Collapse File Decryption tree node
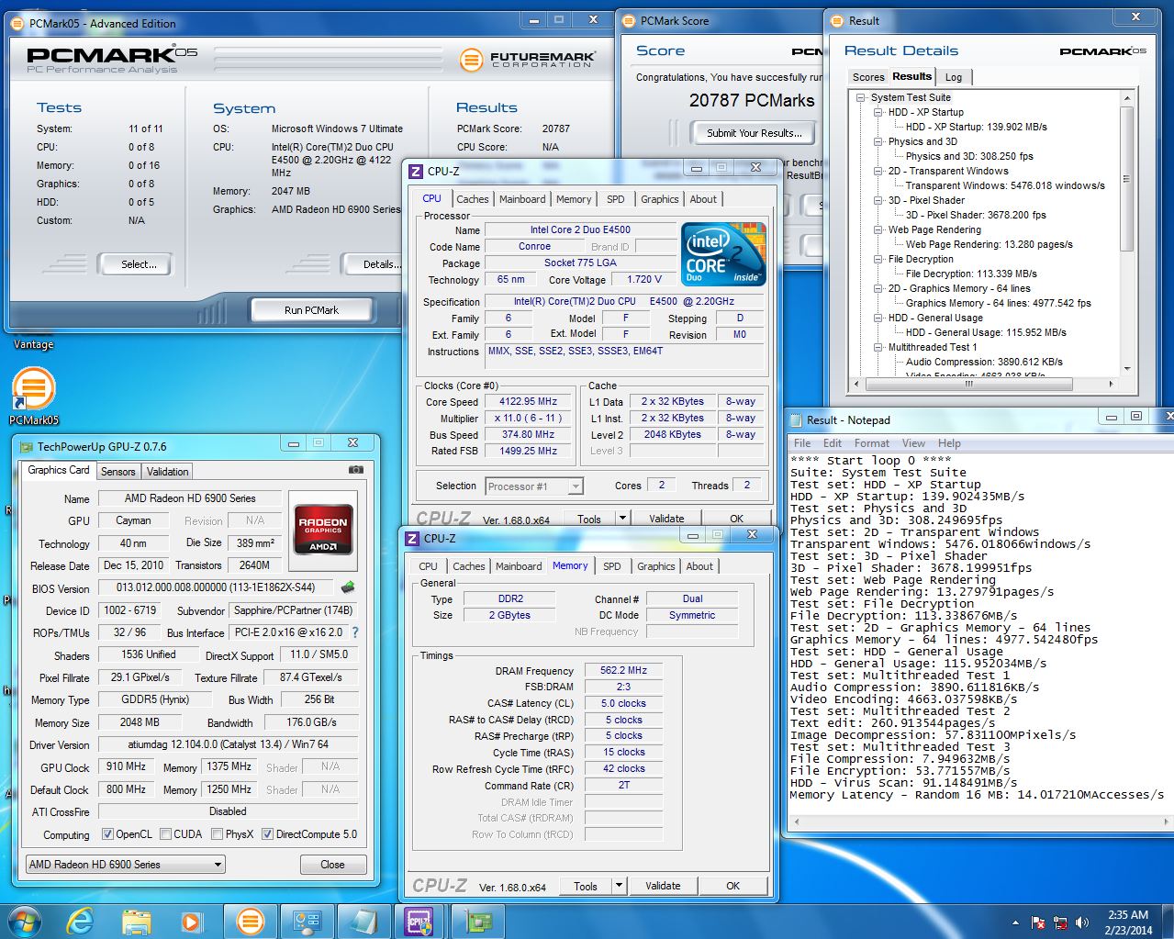This screenshot has height=939, width=1174. [878, 259]
